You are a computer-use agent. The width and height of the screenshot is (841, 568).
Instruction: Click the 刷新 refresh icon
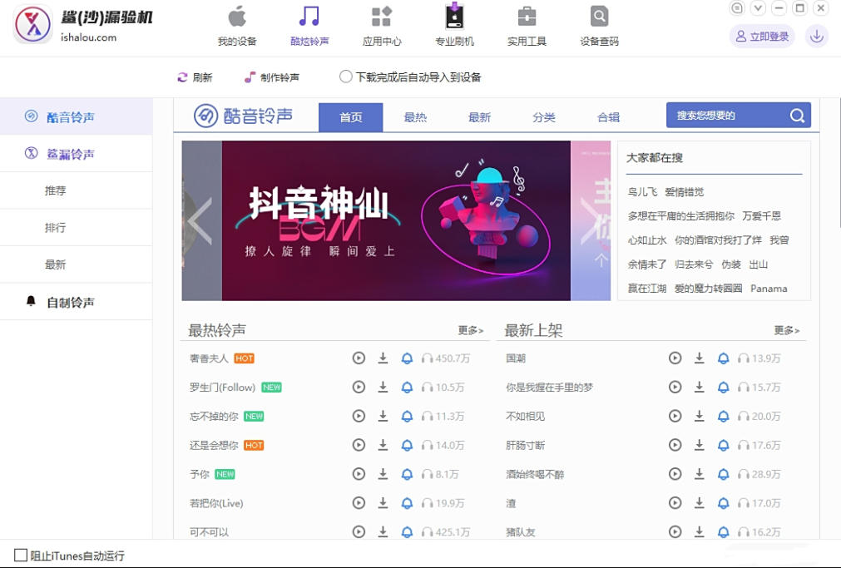pos(182,77)
